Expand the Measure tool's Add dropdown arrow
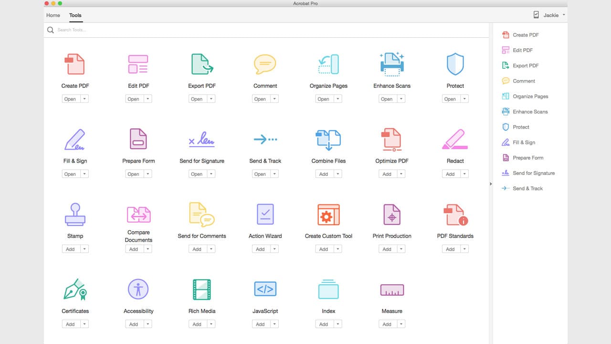The height and width of the screenshot is (344, 611). point(401,323)
